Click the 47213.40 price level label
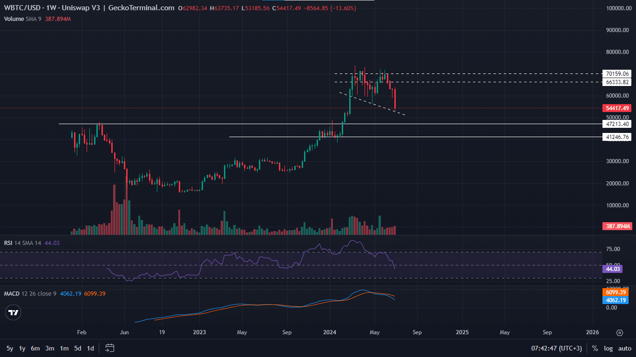Screen dimensions: 636x357 click(x=616, y=124)
